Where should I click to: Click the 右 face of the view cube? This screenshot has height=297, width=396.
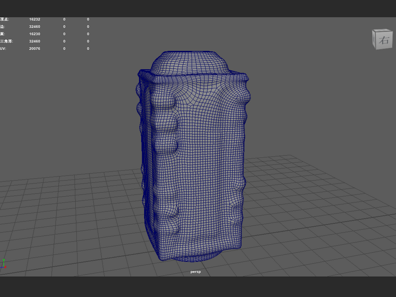coord(384,40)
